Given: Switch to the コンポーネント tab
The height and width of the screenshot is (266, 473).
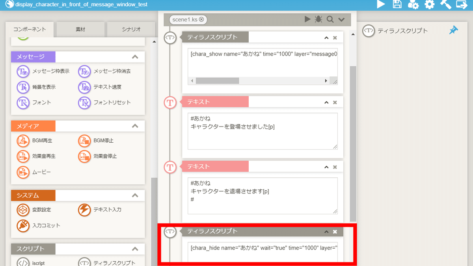Looking at the screenshot, I should pyautogui.click(x=30, y=29).
